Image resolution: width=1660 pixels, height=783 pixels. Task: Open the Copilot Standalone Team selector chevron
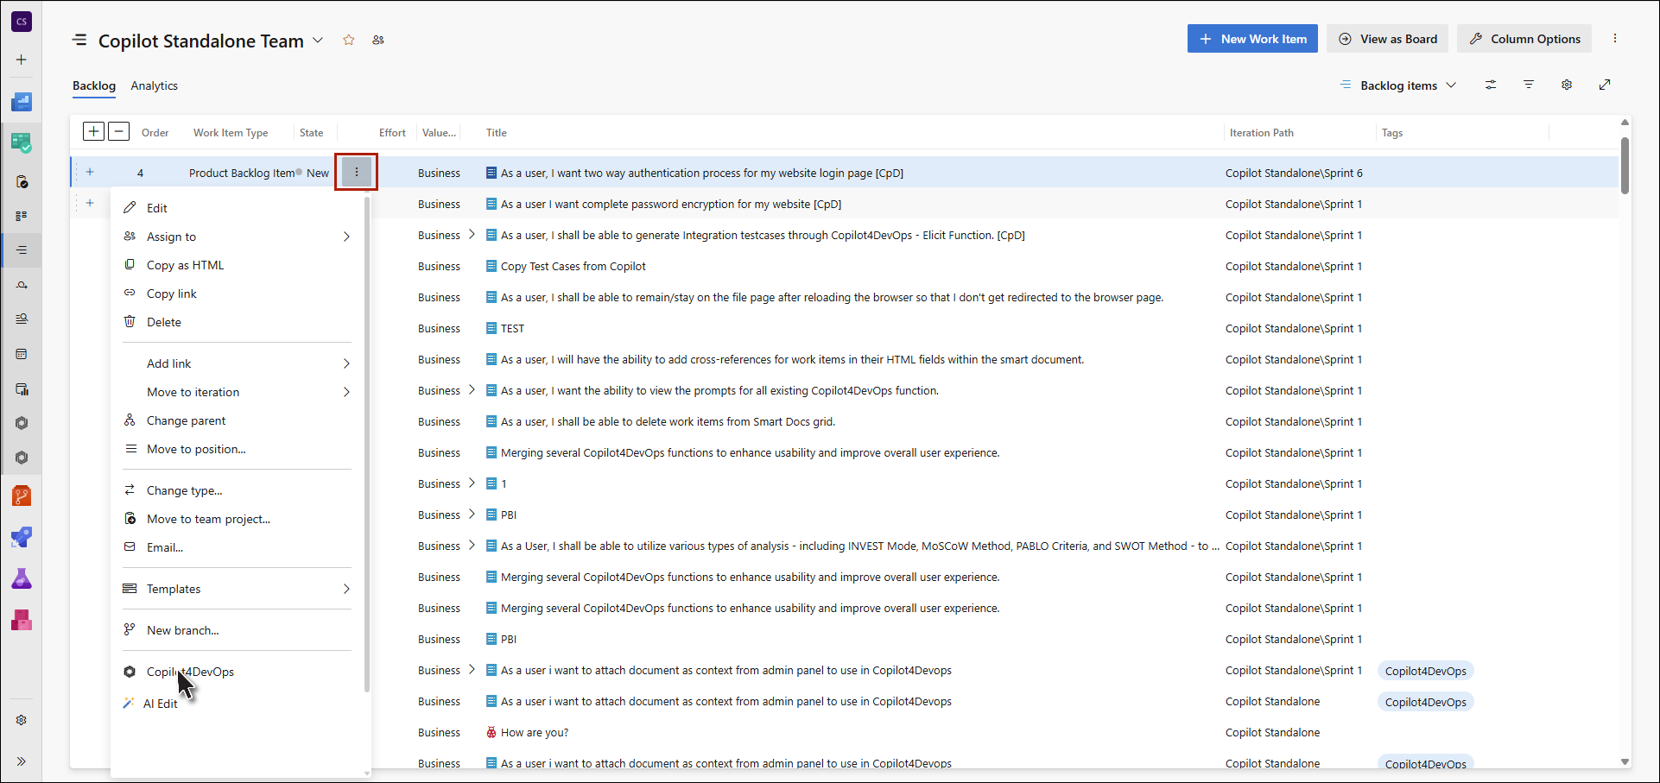tap(318, 41)
